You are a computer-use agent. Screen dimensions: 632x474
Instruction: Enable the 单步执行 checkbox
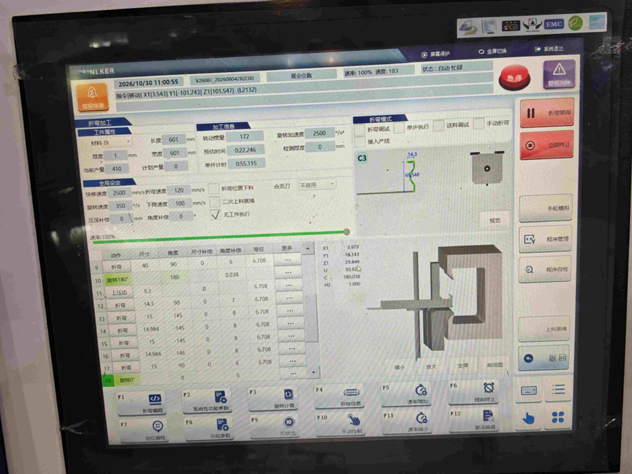click(399, 128)
